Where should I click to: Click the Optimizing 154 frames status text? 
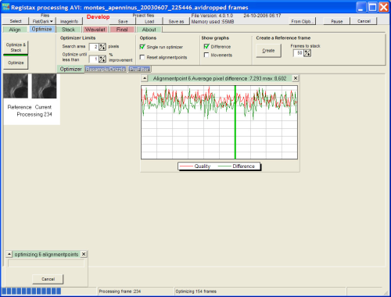196,292
